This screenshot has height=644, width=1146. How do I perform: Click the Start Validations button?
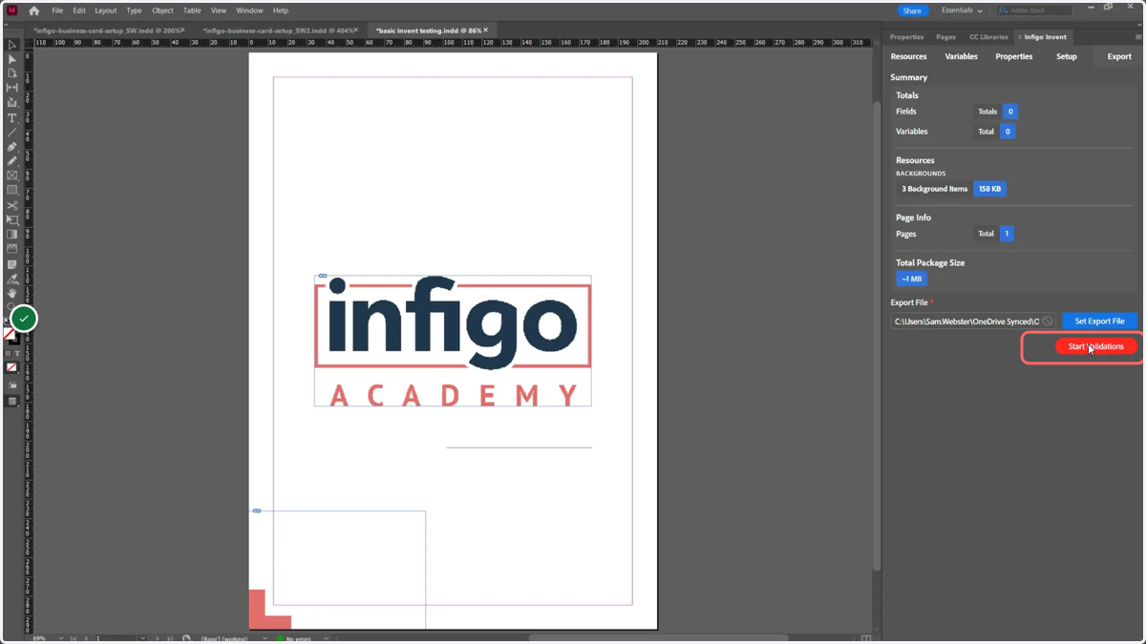[1095, 346]
